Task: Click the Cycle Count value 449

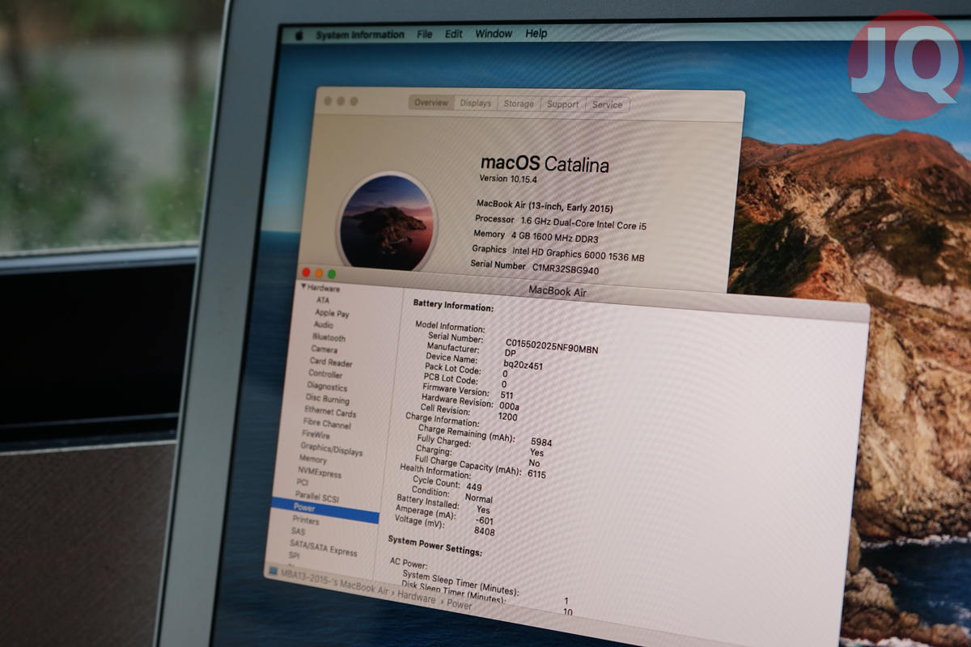Action: (474, 487)
